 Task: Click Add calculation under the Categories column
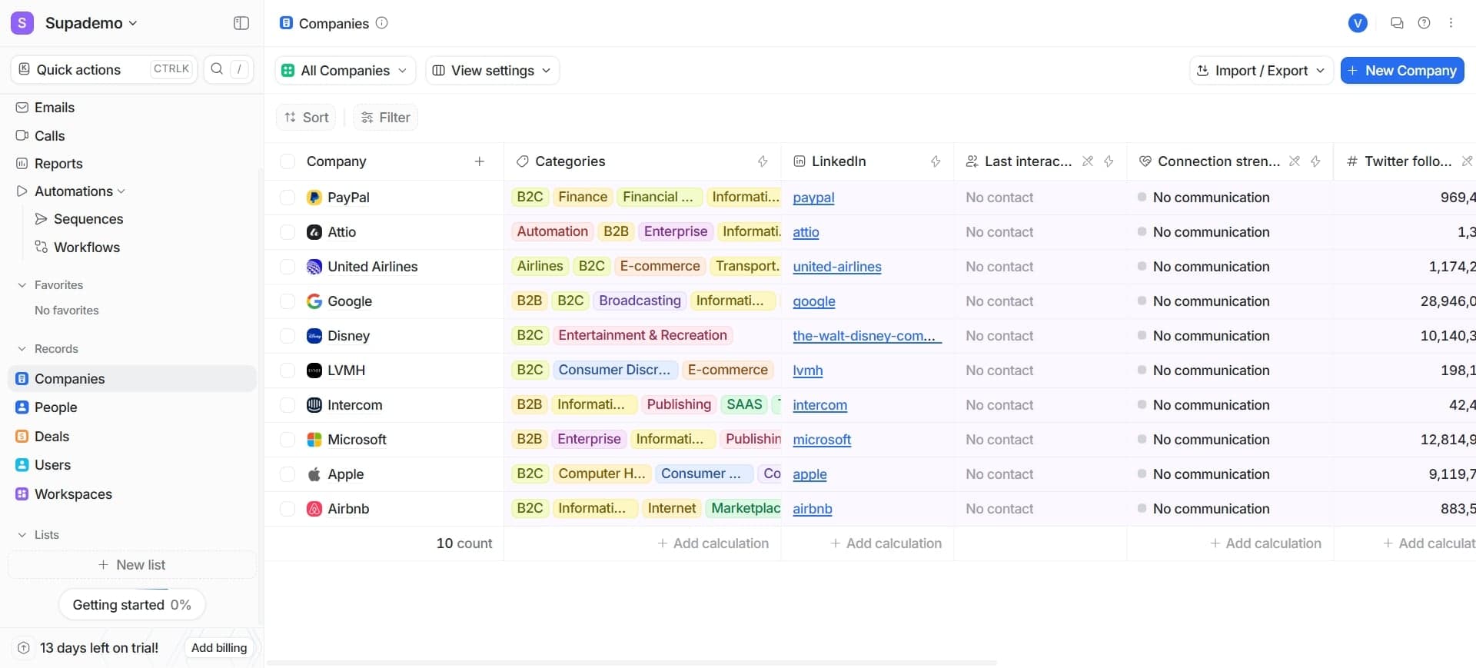(713, 543)
